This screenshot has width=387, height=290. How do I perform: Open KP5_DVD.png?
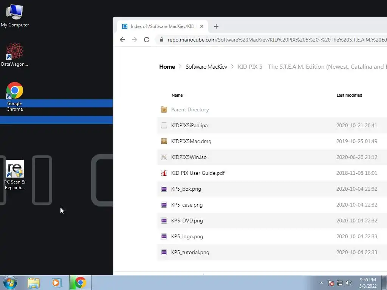187,221
